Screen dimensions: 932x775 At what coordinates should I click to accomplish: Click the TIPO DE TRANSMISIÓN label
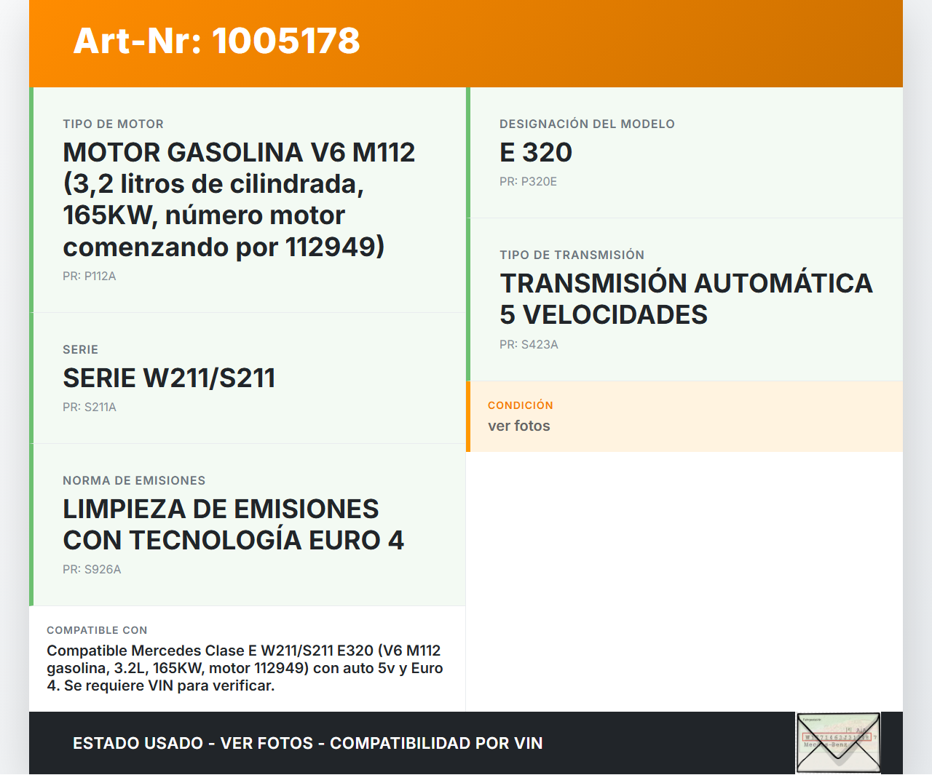click(x=572, y=255)
